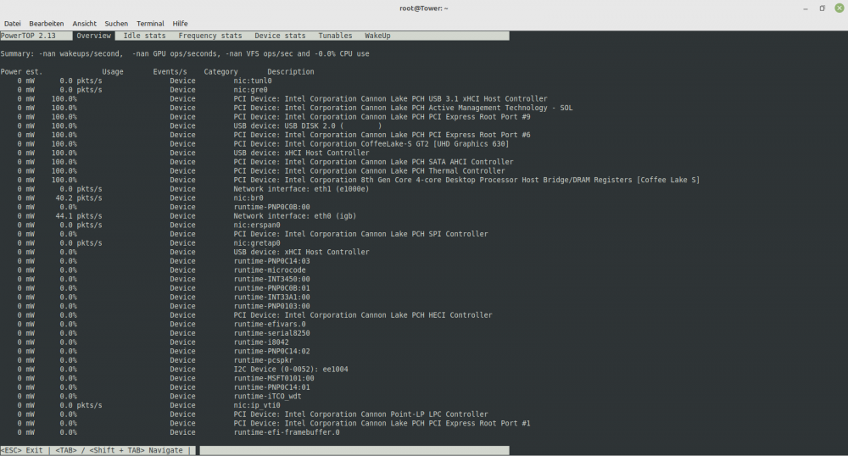Click the Description column header
This screenshot has width=848, height=456.
[290, 71]
